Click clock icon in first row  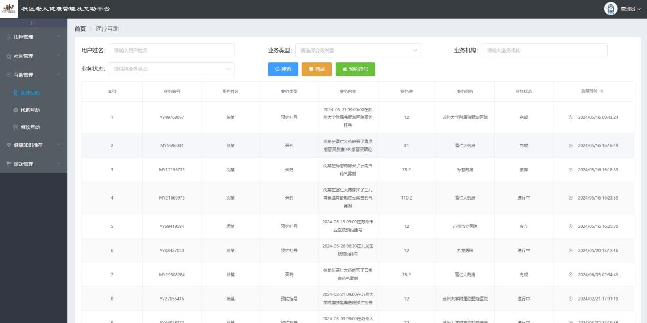pos(570,117)
